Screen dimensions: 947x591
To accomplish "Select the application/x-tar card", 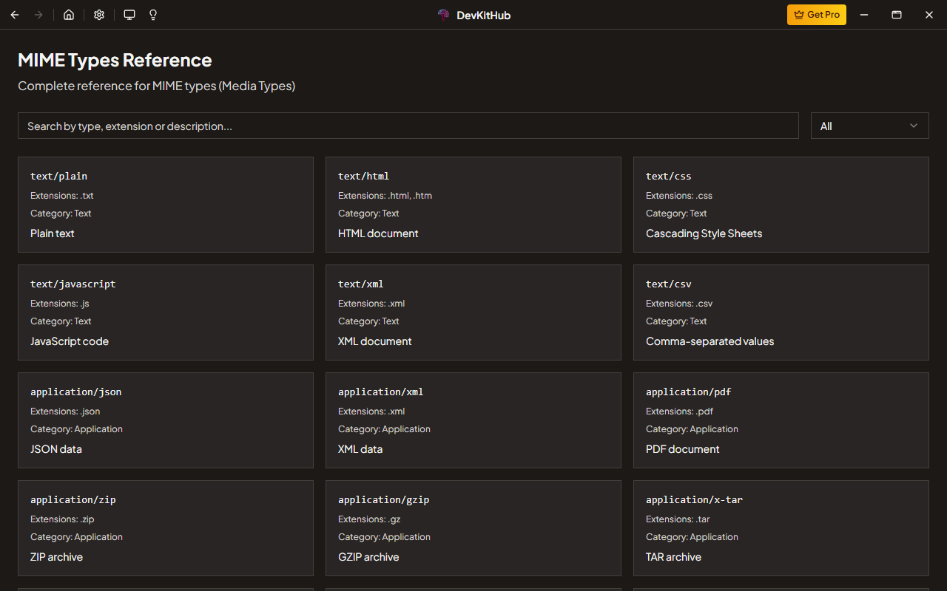I will click(x=781, y=528).
